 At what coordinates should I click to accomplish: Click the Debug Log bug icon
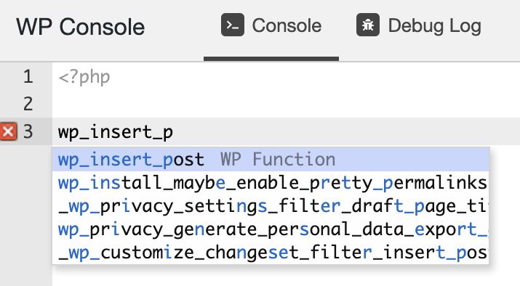[368, 25]
